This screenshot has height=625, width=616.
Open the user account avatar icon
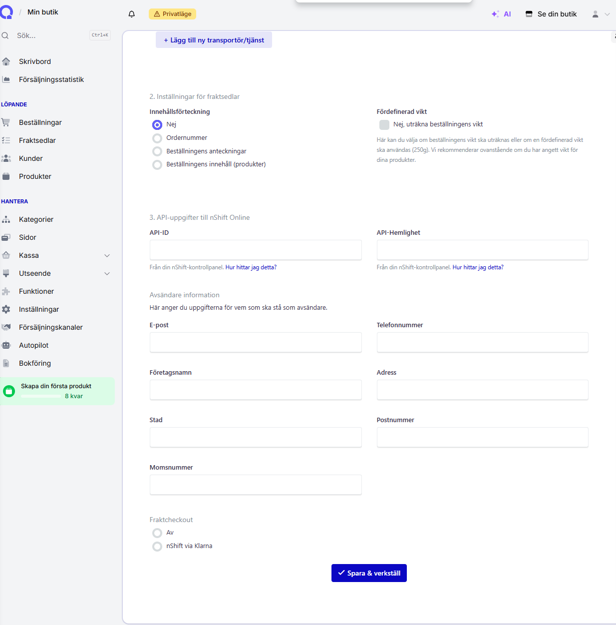(595, 14)
